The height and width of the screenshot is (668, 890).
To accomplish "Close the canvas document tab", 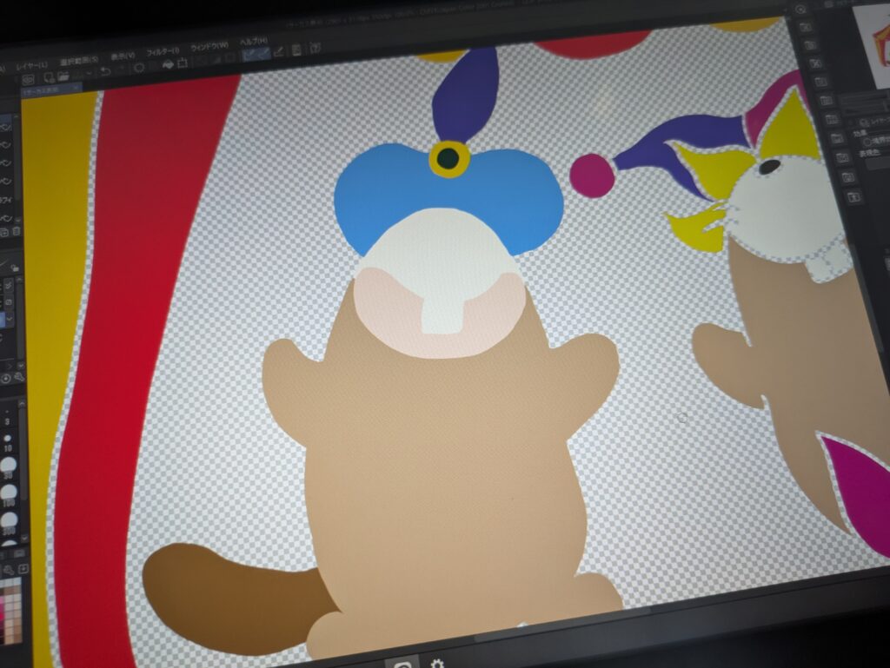I will [x=76, y=88].
